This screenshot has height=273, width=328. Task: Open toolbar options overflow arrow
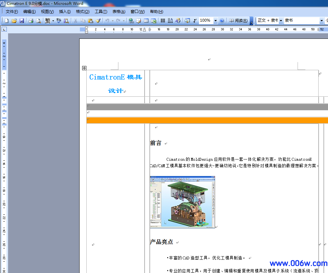pyautogui.click(x=252, y=21)
